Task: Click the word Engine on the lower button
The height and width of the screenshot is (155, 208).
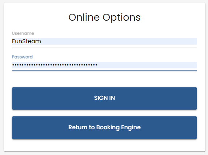Action: tap(131, 128)
